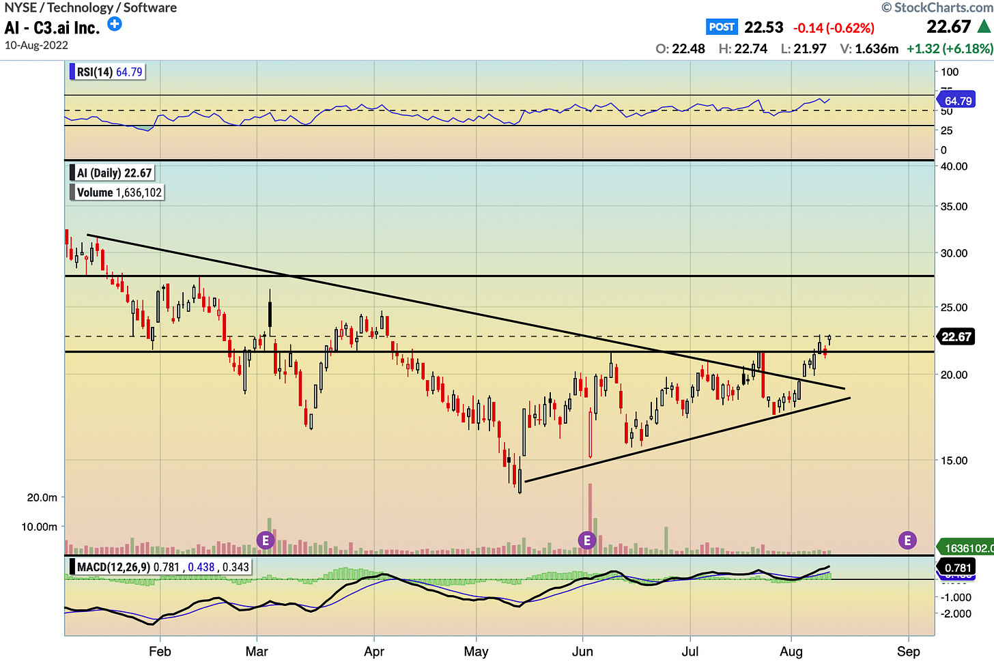Click the Volume 1,636,102 legend label
994x668 pixels.
tap(117, 192)
